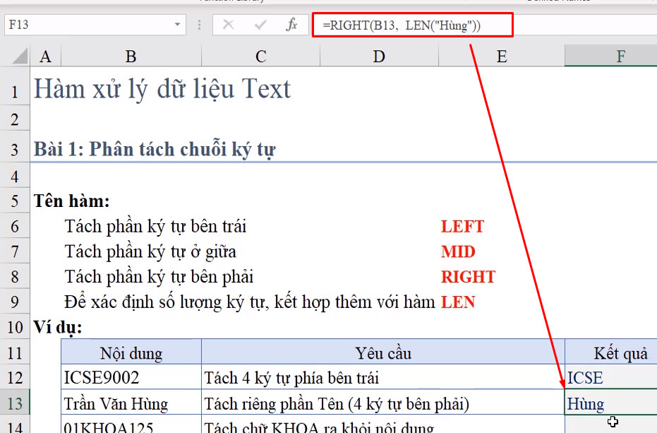
Task: Select the red RIGHT function label
Action: pos(468,277)
